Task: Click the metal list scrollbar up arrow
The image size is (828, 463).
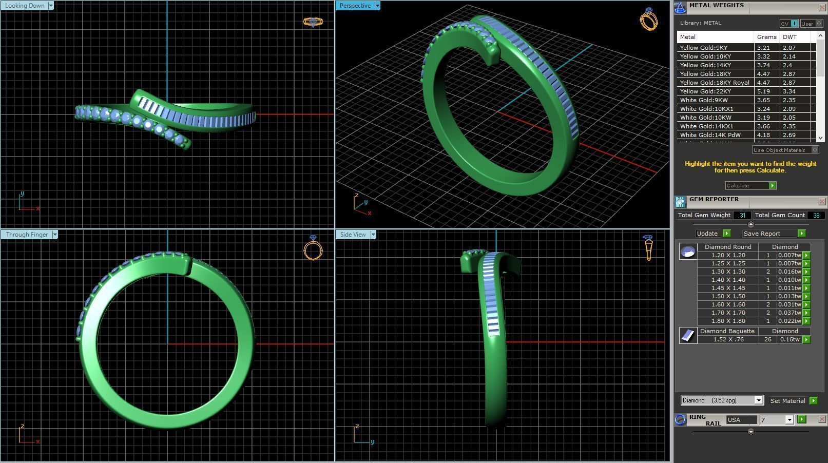Action: [820, 35]
